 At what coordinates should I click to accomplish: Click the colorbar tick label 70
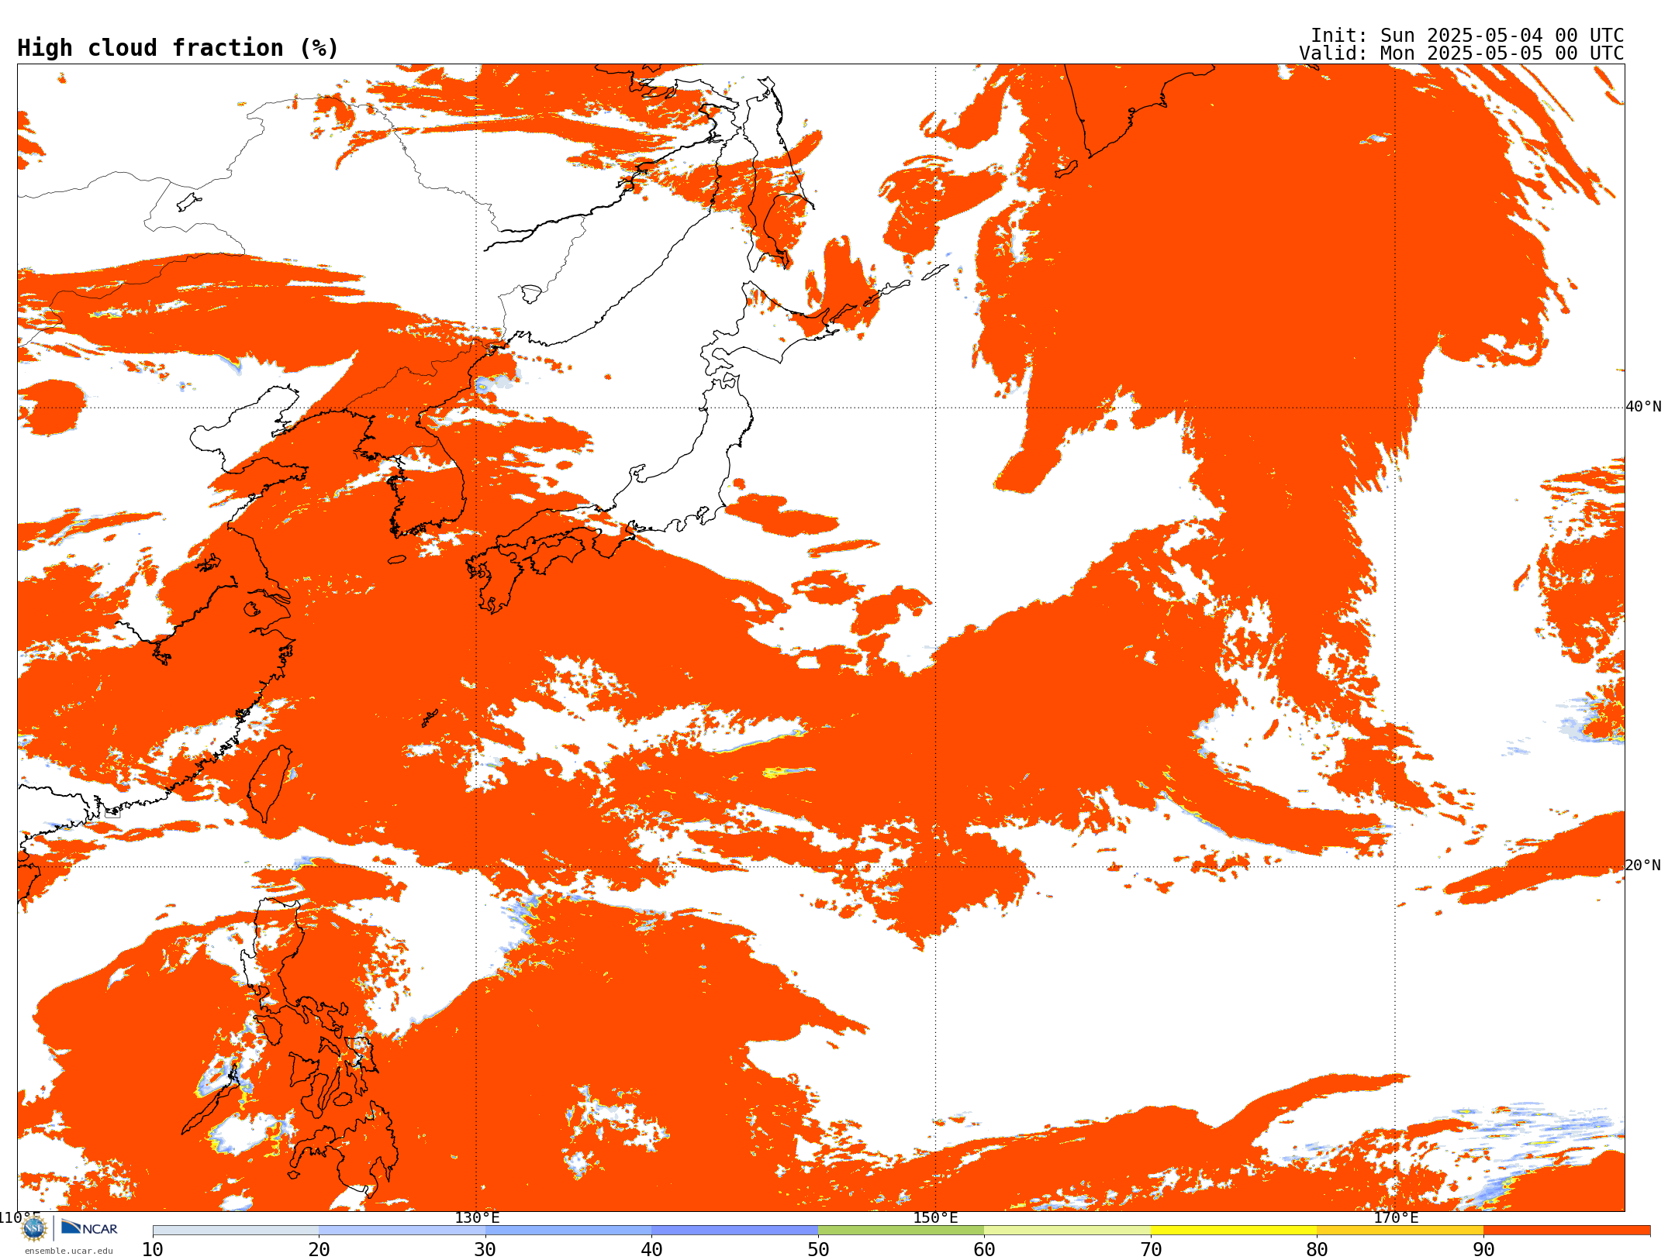tap(1151, 1250)
